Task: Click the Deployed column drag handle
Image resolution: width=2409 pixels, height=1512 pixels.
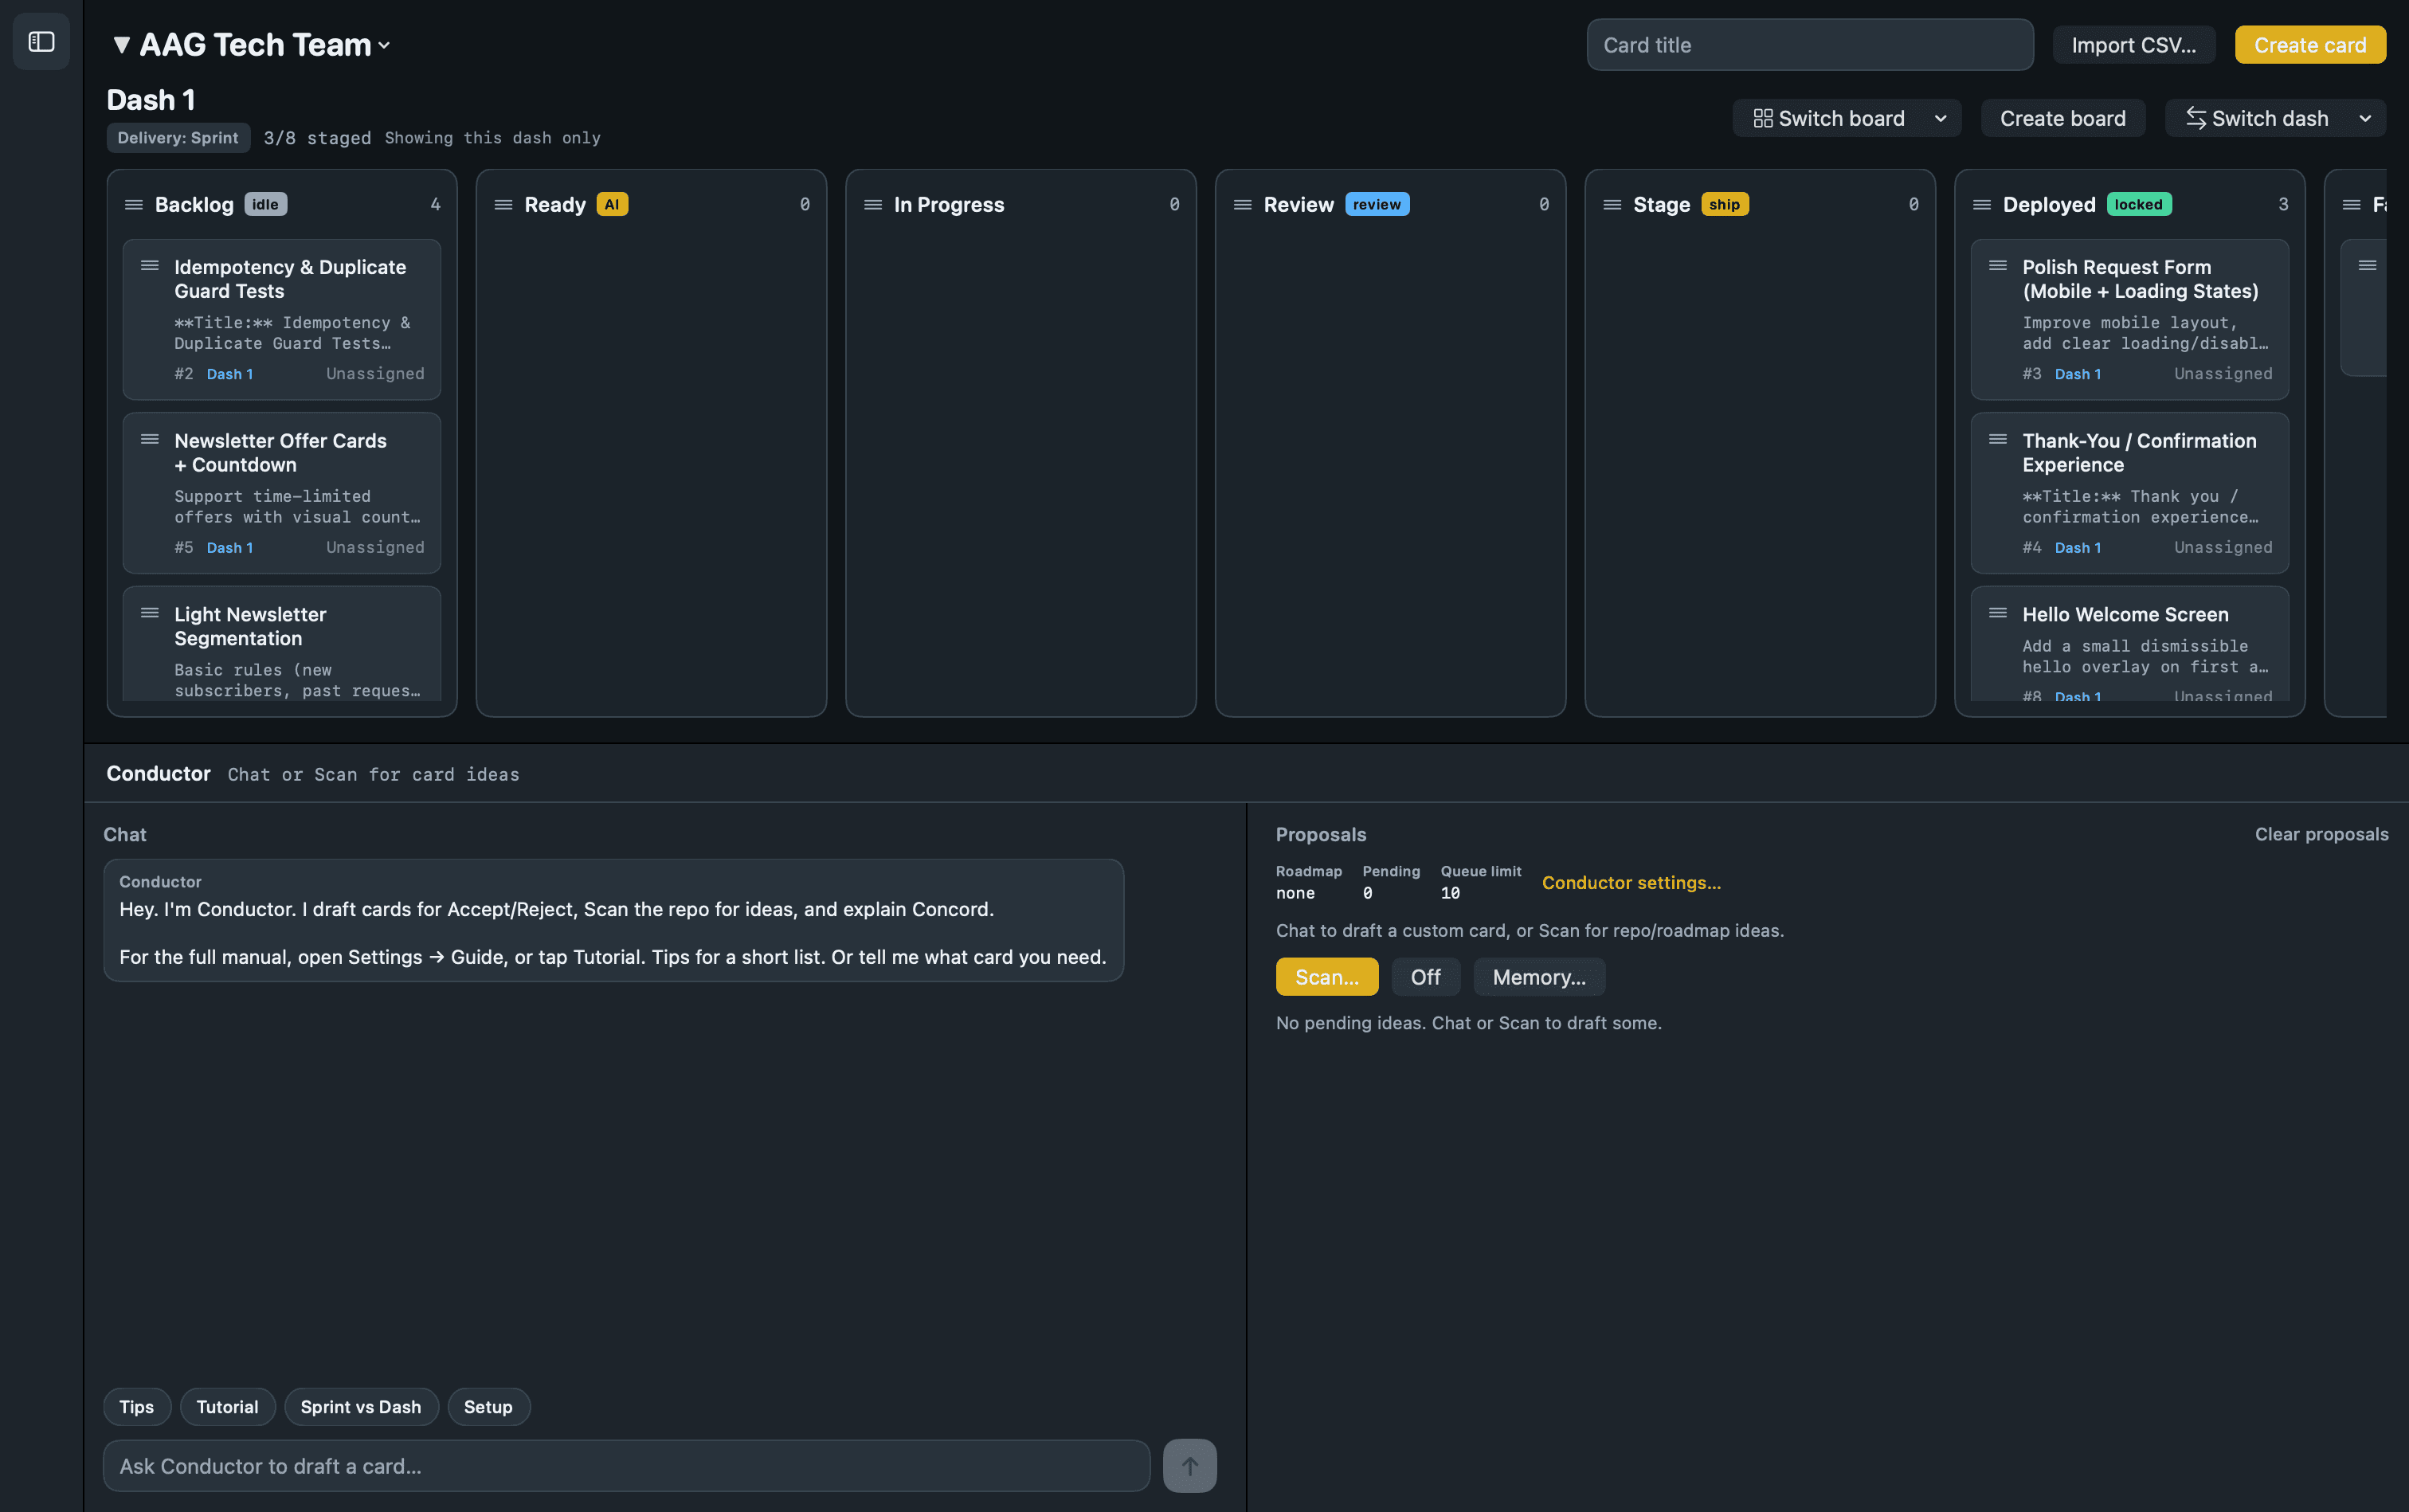Action: [1982, 205]
